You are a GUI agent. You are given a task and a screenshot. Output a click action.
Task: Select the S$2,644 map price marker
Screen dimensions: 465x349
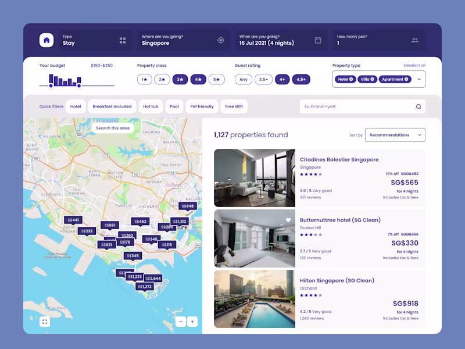153,279
